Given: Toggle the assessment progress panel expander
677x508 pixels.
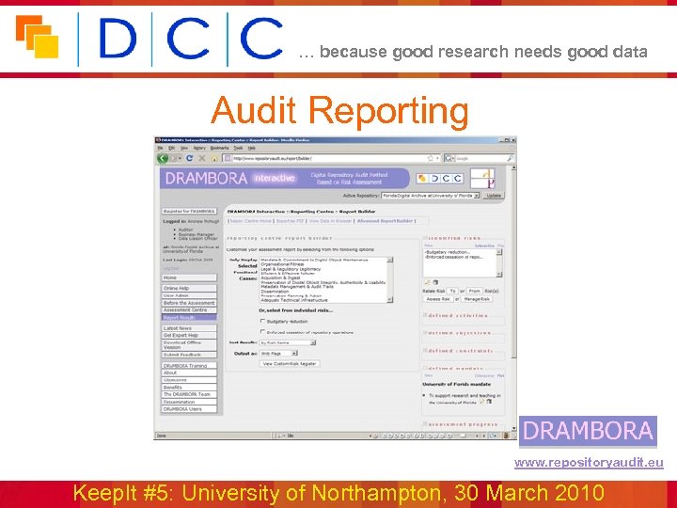Looking at the screenshot, I should (x=425, y=424).
